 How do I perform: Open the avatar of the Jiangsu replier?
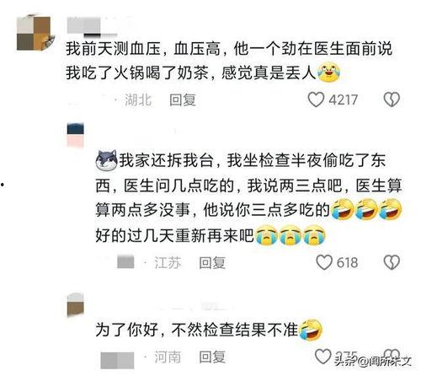[76, 136]
